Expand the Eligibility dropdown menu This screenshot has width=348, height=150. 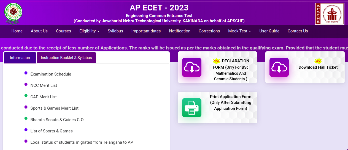(x=89, y=31)
